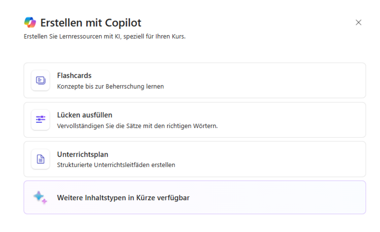Click the 'Erstellen mit Copilot' heading

[x=91, y=22]
